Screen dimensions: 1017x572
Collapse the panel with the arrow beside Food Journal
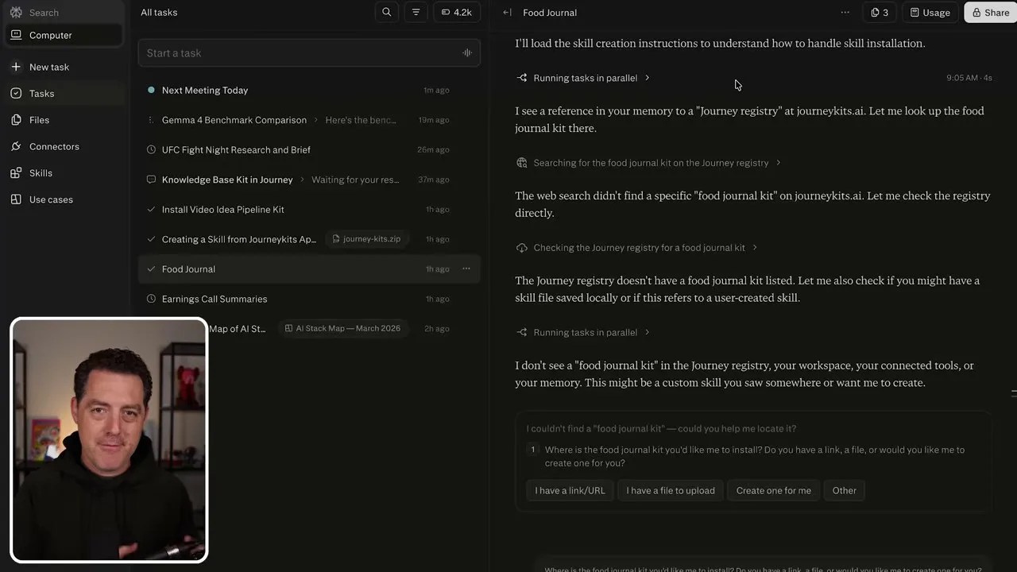click(507, 13)
